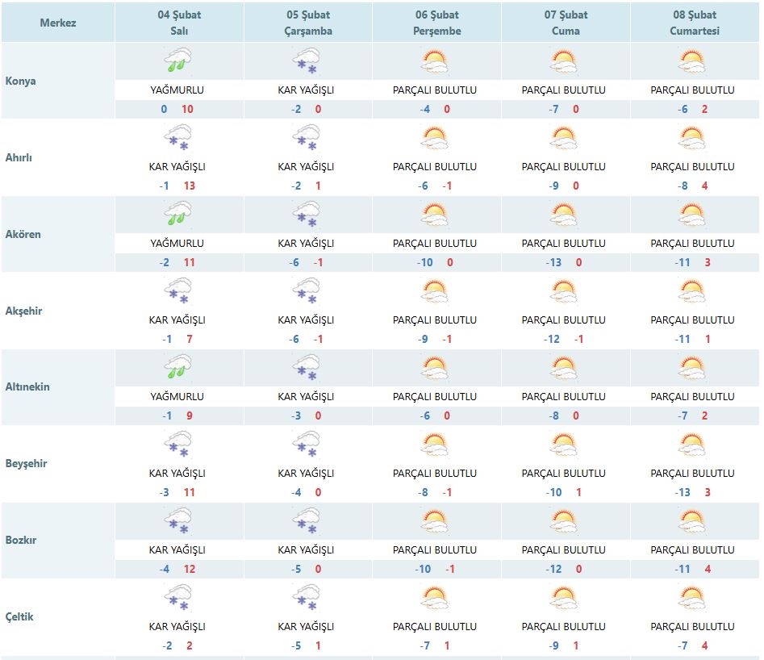Select the Akşehir district row label
Screen dimensions: 764x660
pyautogui.click(x=23, y=311)
